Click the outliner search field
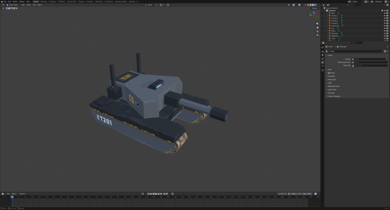 [x=355, y=5]
